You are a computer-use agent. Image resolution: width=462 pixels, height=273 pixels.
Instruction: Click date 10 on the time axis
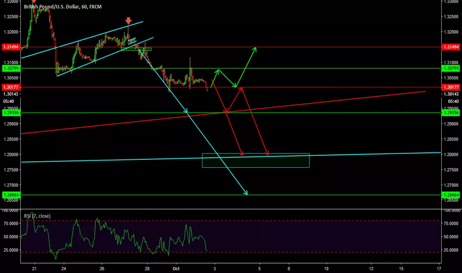(x=326, y=269)
